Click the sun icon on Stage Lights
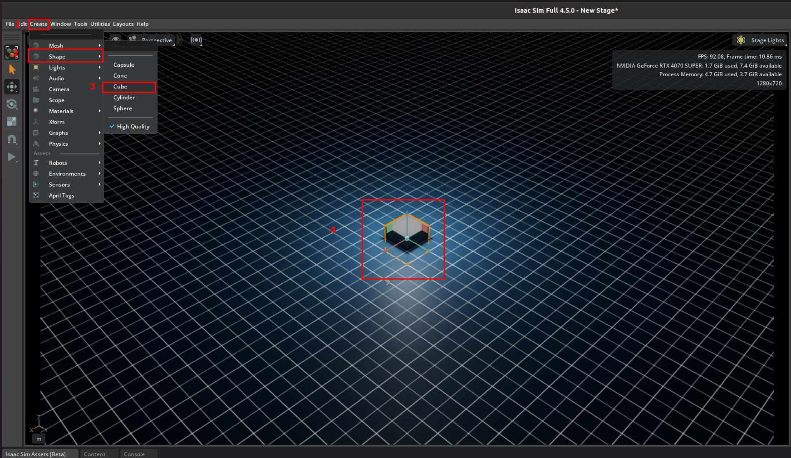791x458 pixels. coord(741,40)
